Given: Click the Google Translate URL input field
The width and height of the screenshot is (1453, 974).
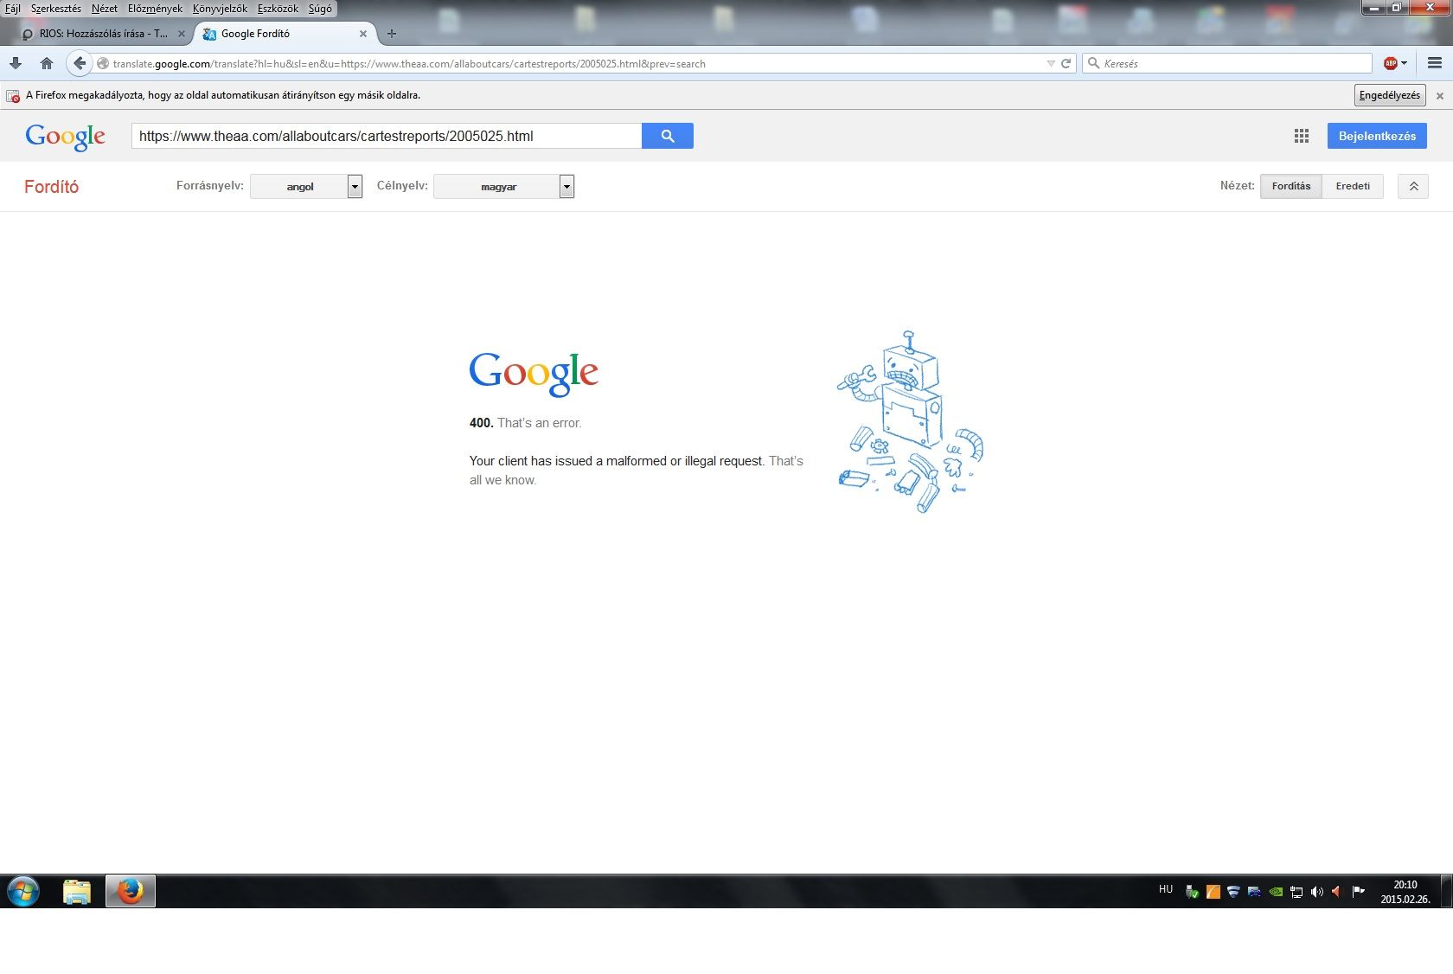Looking at the screenshot, I should coord(387,136).
